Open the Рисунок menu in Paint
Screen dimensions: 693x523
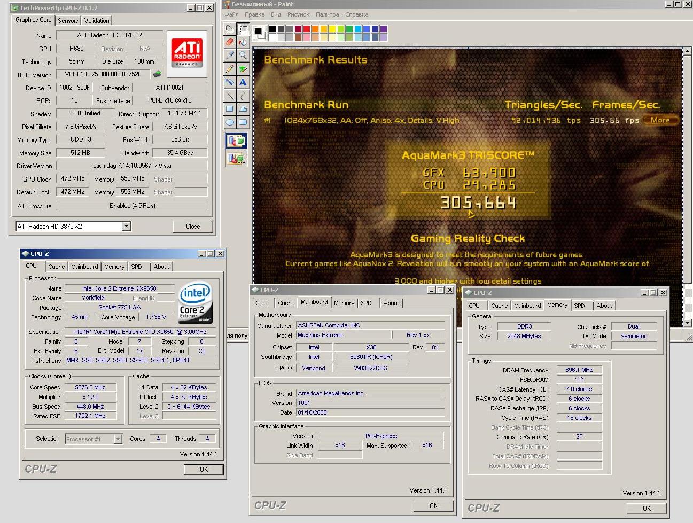click(298, 14)
